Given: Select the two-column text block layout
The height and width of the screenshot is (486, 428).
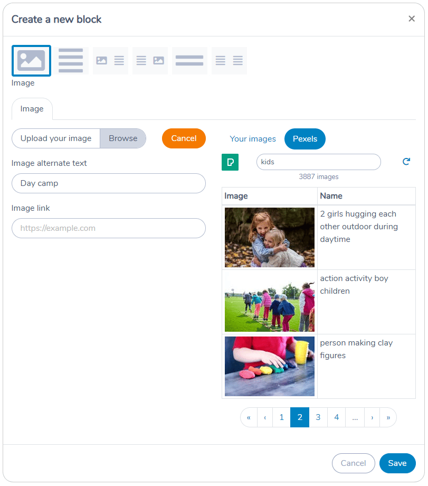Looking at the screenshot, I should pyautogui.click(x=229, y=60).
